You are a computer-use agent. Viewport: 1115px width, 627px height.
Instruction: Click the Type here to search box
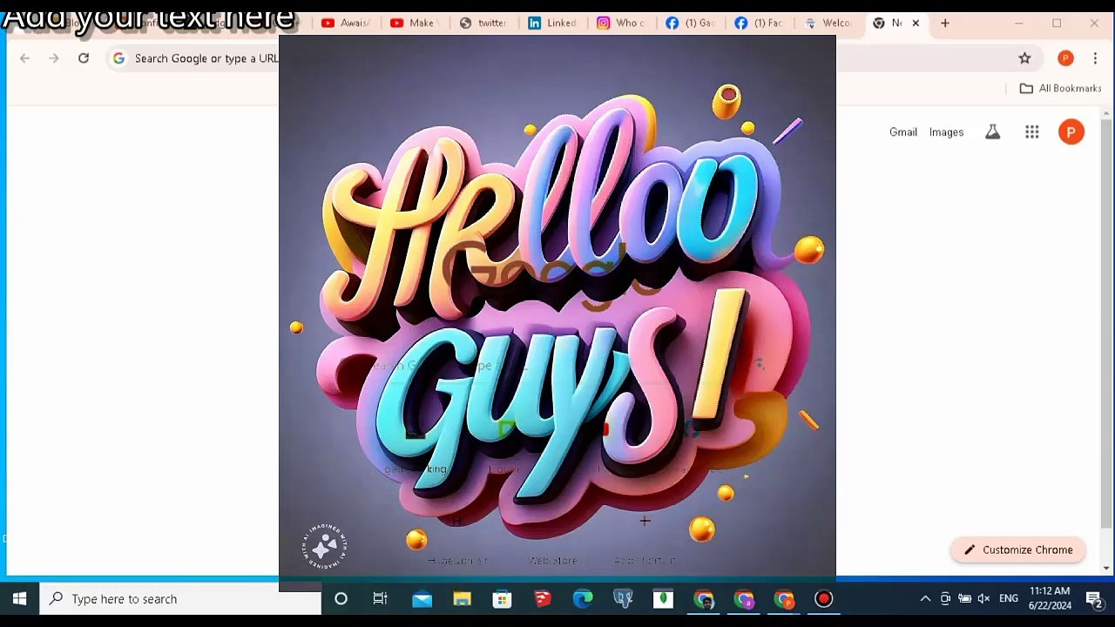coord(180,599)
